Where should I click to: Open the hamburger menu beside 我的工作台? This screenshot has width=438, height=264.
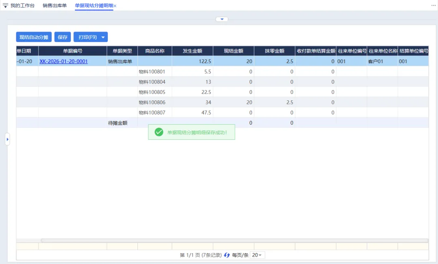point(5,6)
